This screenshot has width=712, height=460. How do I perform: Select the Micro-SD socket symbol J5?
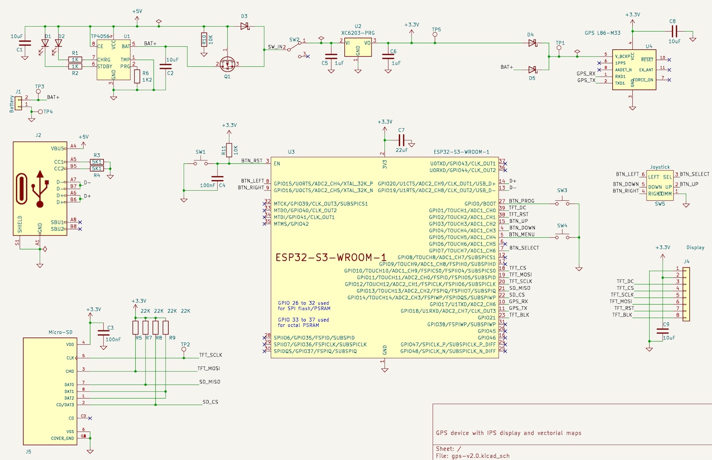click(x=50, y=391)
